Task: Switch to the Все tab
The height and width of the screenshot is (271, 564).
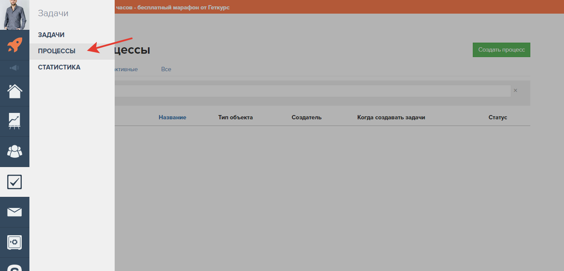Action: click(166, 69)
